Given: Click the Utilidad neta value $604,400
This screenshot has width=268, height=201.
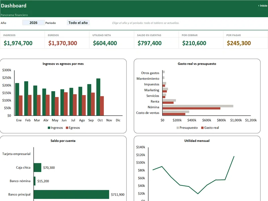Looking at the screenshot, I should [x=105, y=43].
